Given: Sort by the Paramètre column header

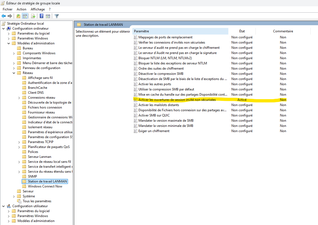Looking at the screenshot, I should coord(180,31).
